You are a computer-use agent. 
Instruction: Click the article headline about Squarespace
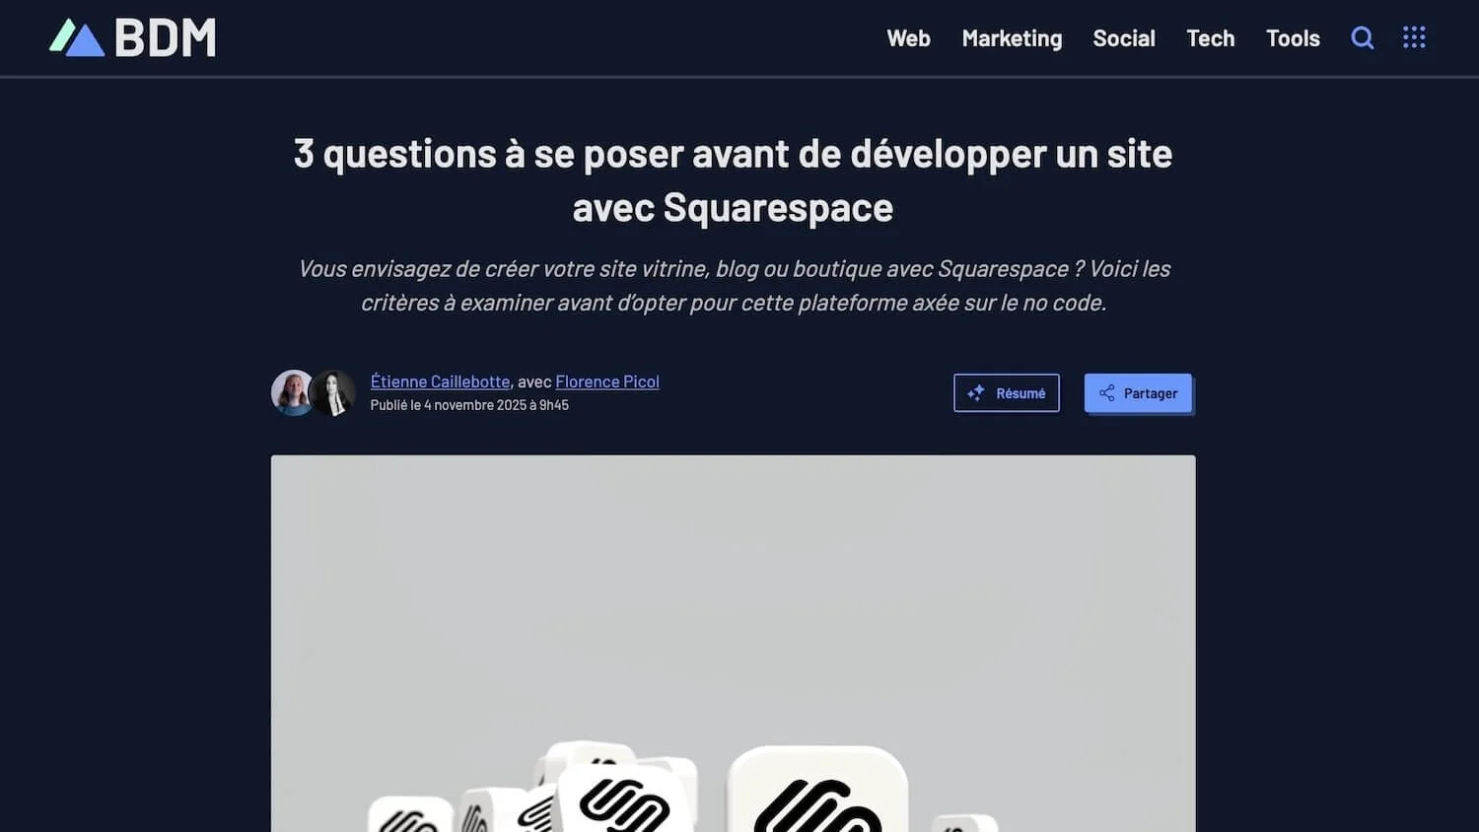(733, 180)
